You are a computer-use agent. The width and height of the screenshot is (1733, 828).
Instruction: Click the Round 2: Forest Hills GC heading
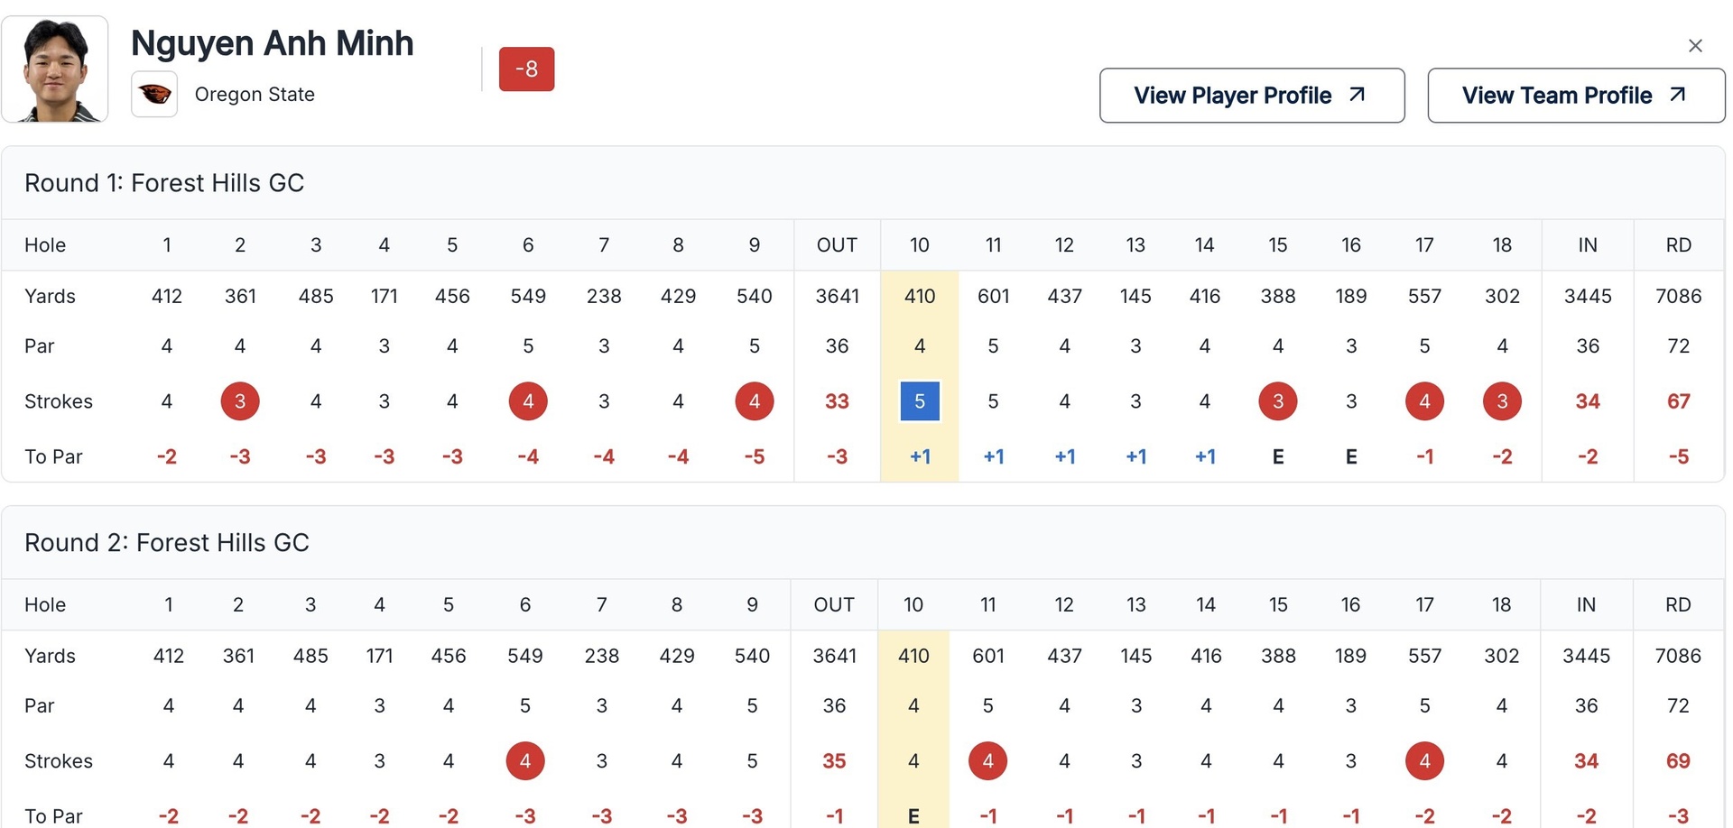(167, 543)
